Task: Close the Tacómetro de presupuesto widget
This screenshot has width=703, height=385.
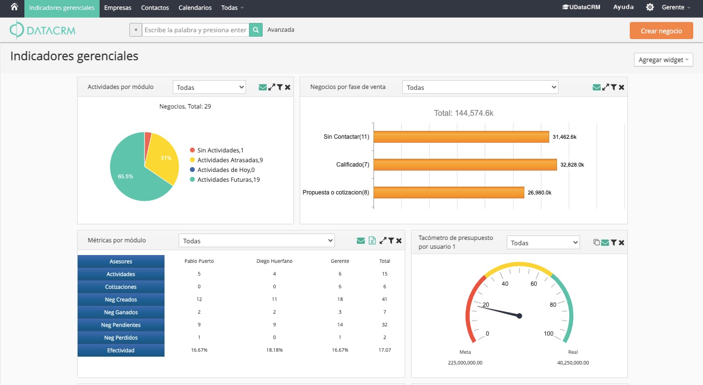Action: [621, 242]
